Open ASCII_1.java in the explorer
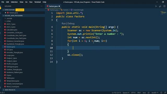 click(x=11, y=24)
